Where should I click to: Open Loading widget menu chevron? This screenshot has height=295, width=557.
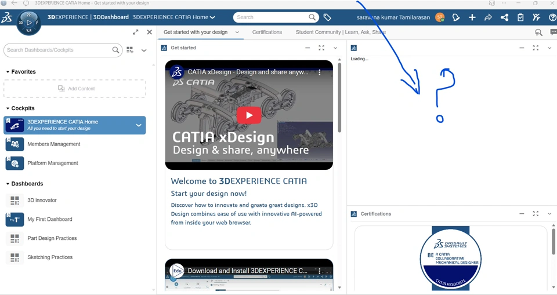549,48
